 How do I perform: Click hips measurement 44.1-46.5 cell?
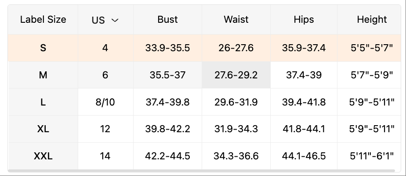[x=304, y=156]
